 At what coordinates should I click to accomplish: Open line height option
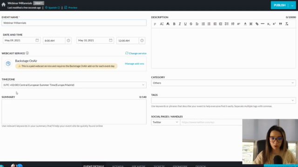227,24
